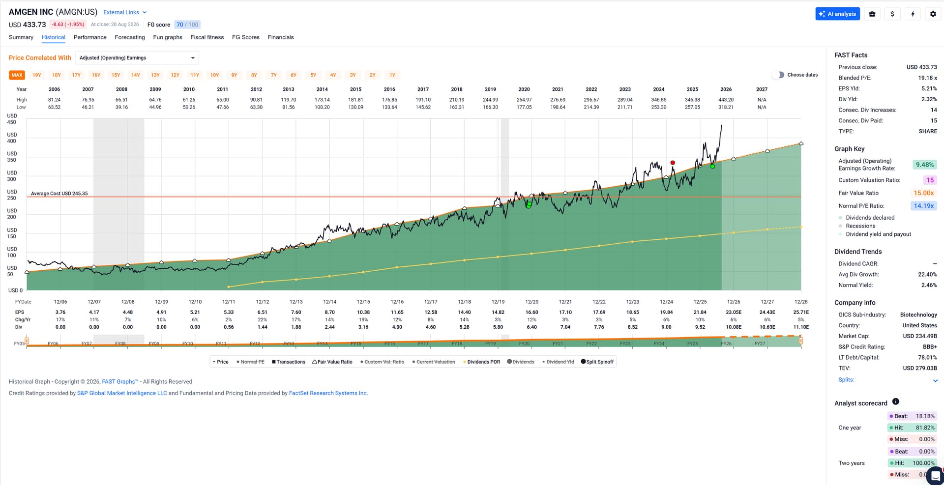944x485 pixels.
Task: Click the Analyst scorecard info icon
Action: [895, 401]
